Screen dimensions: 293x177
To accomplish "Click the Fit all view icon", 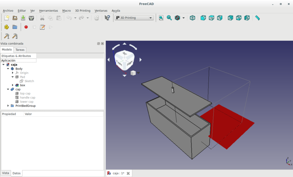I will 161,18.
